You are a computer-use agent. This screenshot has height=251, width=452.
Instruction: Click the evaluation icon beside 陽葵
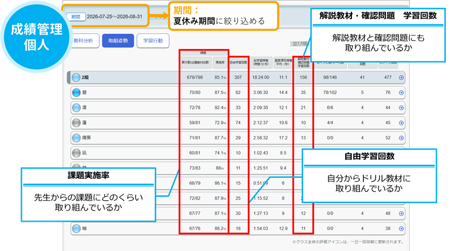(x=76, y=138)
